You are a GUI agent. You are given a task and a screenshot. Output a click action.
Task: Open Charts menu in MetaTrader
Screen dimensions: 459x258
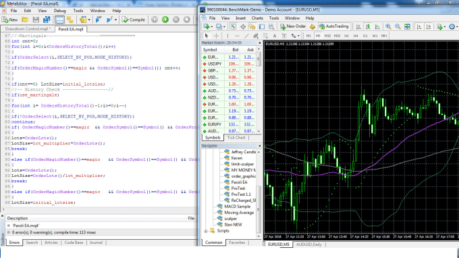pyautogui.click(x=257, y=18)
